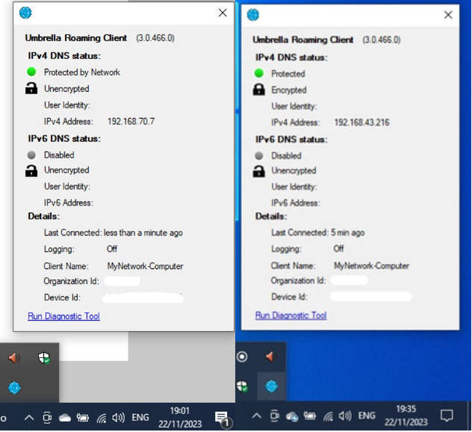Open OneDrive cloud icon on left taskbar

pyautogui.click(x=65, y=418)
